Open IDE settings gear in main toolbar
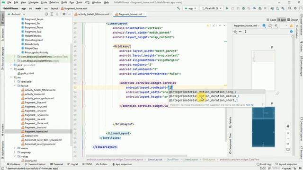This screenshot has width=303, height=170. [295, 8]
